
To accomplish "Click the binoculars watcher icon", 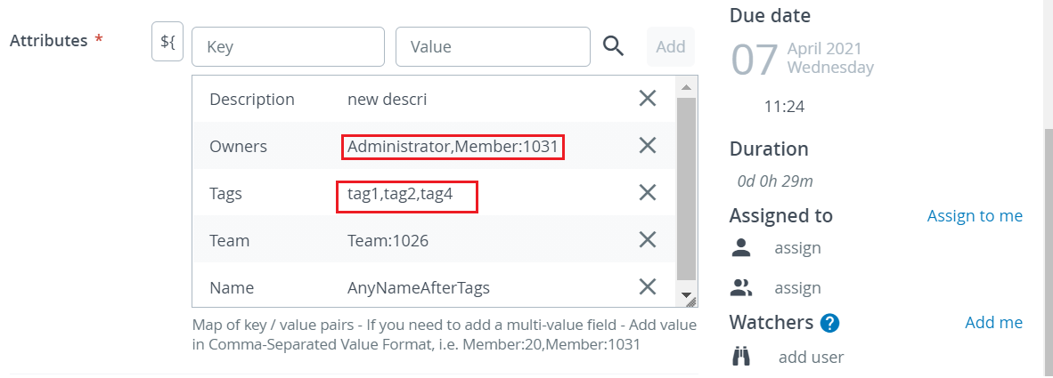I will [x=740, y=358].
